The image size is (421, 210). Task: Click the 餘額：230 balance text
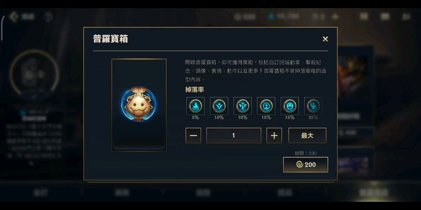pos(305,153)
